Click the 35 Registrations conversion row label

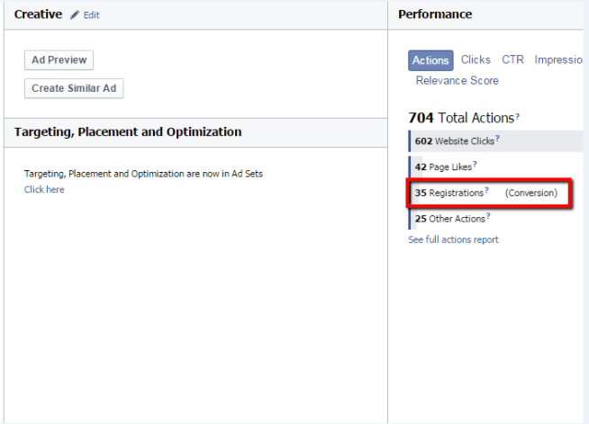click(x=449, y=193)
